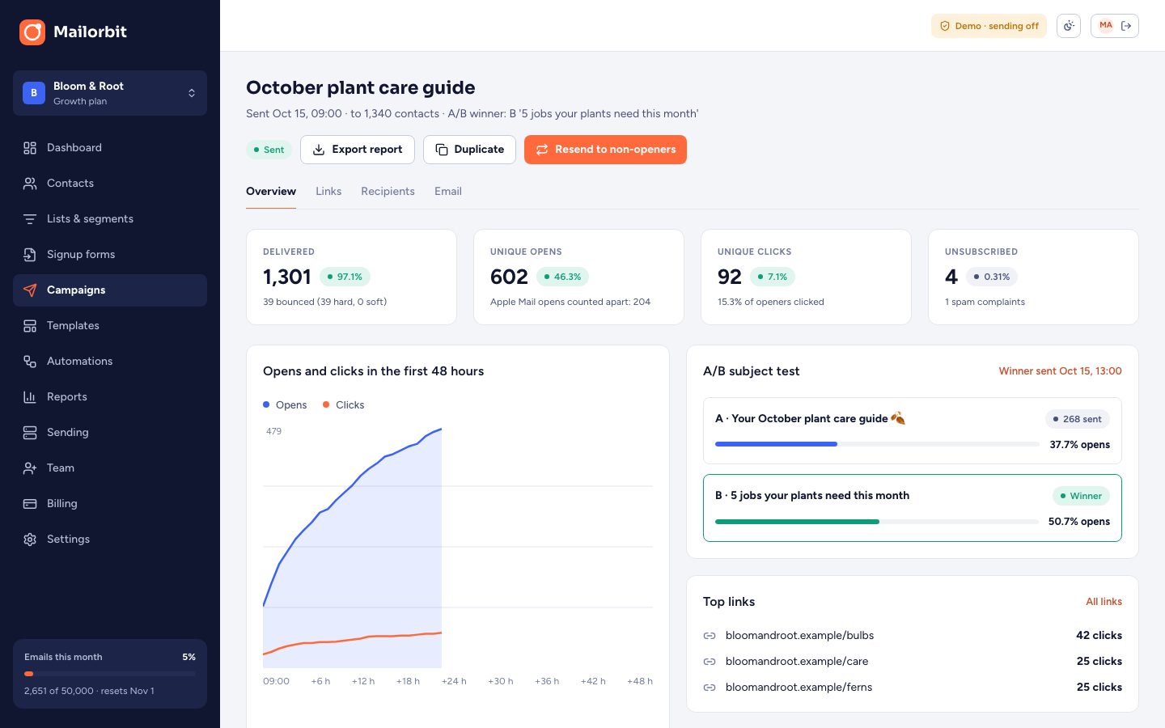Open Automations in the sidebar
The image size is (1165, 728).
[110, 362]
